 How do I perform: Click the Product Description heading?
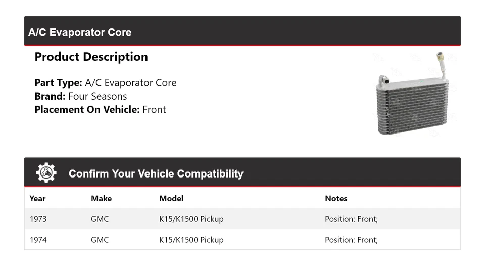tap(91, 57)
